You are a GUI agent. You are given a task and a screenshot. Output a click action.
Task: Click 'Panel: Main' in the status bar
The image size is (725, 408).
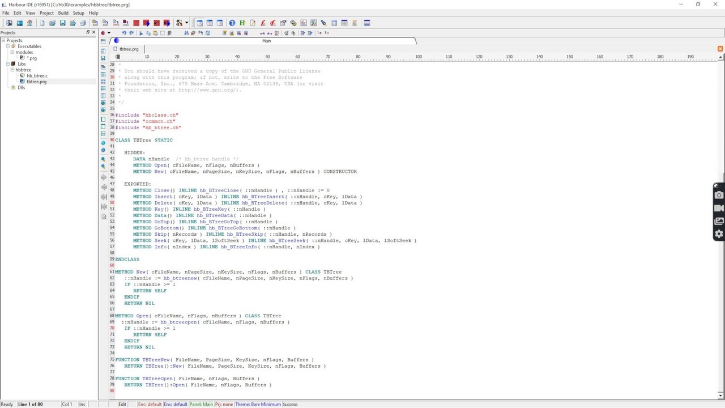point(201,404)
